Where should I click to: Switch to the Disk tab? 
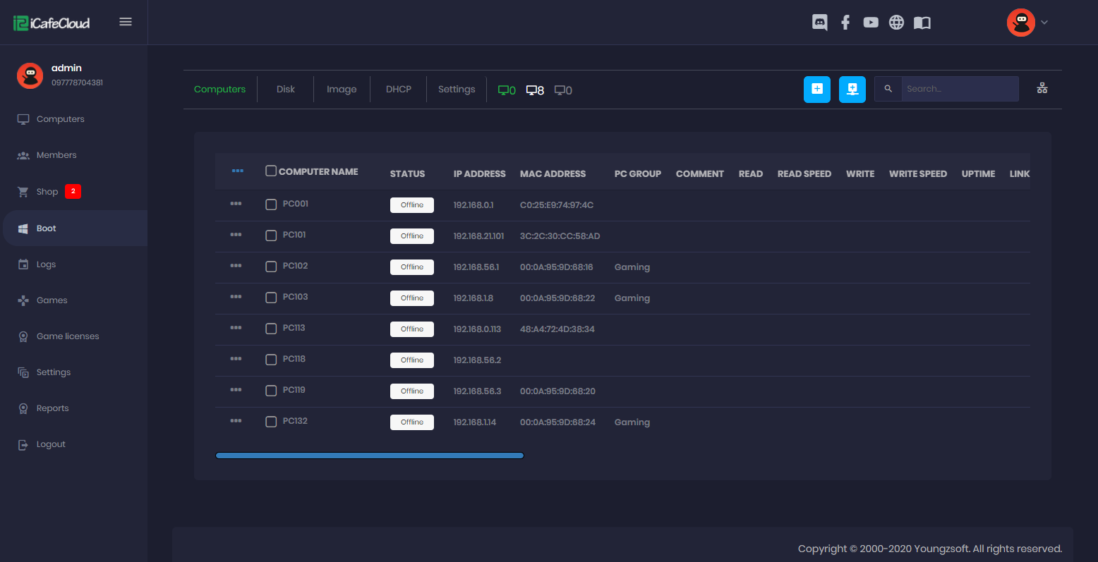286,90
